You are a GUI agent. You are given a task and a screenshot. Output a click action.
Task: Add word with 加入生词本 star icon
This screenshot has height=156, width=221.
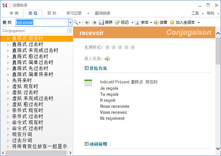pyautogui.click(x=172, y=22)
